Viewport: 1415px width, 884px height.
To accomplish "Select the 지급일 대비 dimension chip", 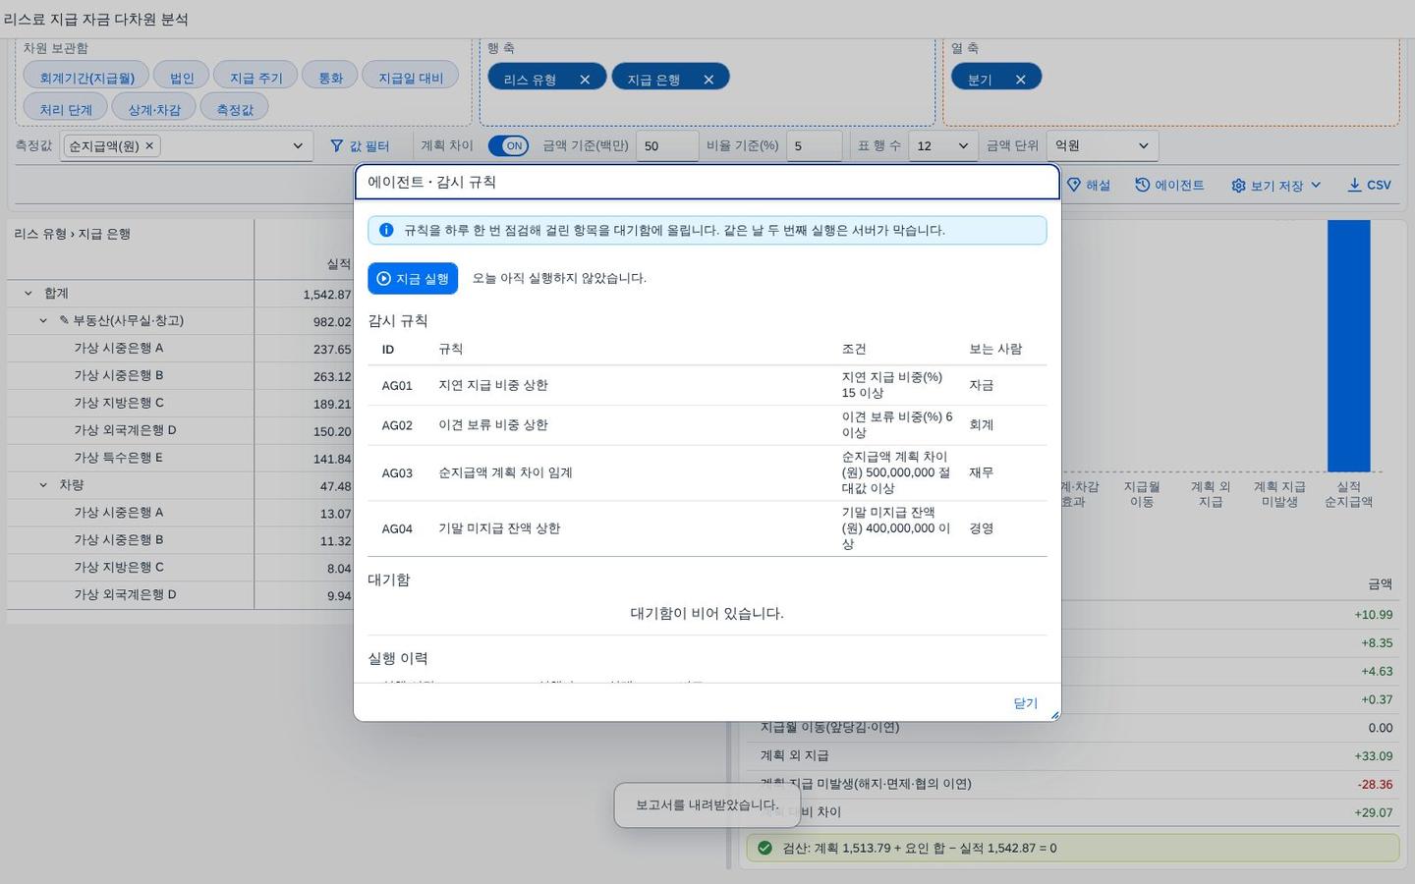I will pyautogui.click(x=411, y=77).
